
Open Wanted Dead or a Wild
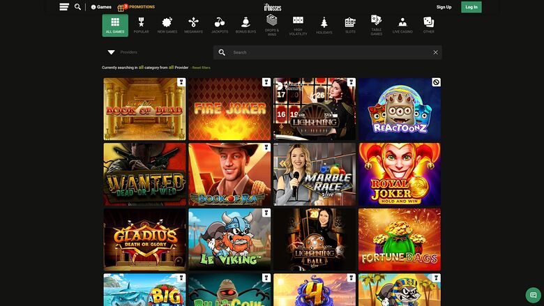144,174
